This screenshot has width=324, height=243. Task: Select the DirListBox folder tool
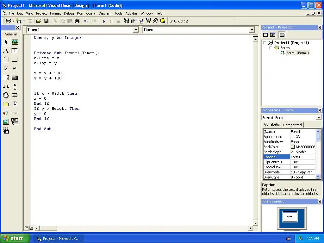click(x=6, y=104)
